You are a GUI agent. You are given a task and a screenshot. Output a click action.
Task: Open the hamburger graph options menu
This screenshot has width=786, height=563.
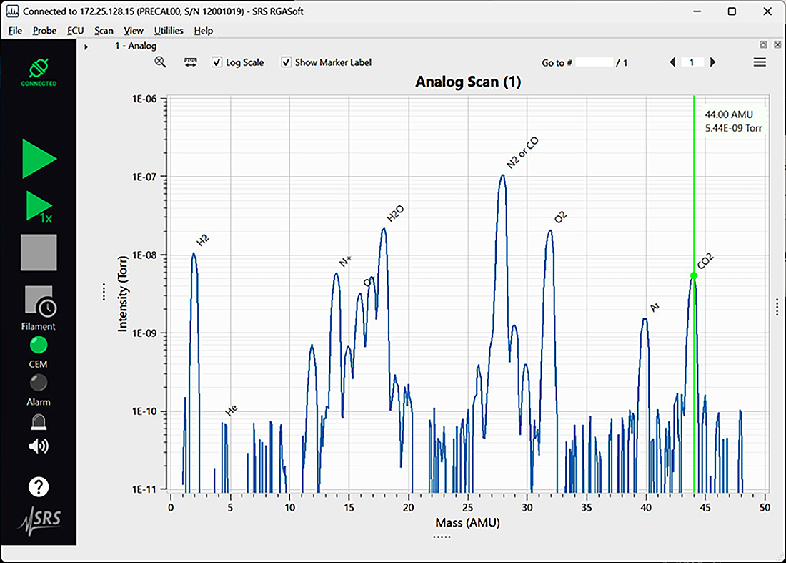point(760,62)
